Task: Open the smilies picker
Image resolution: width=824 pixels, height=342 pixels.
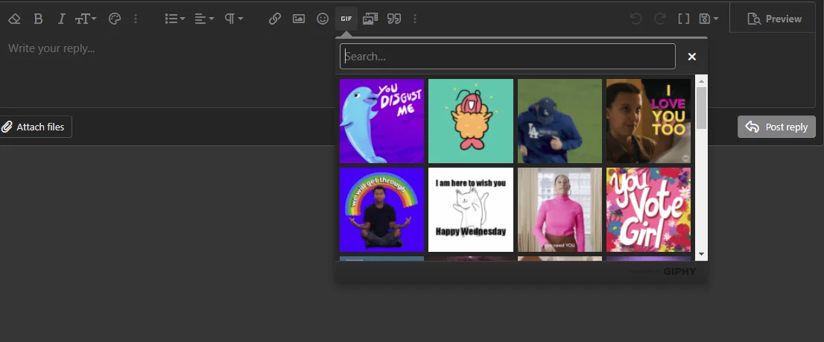Action: (323, 19)
